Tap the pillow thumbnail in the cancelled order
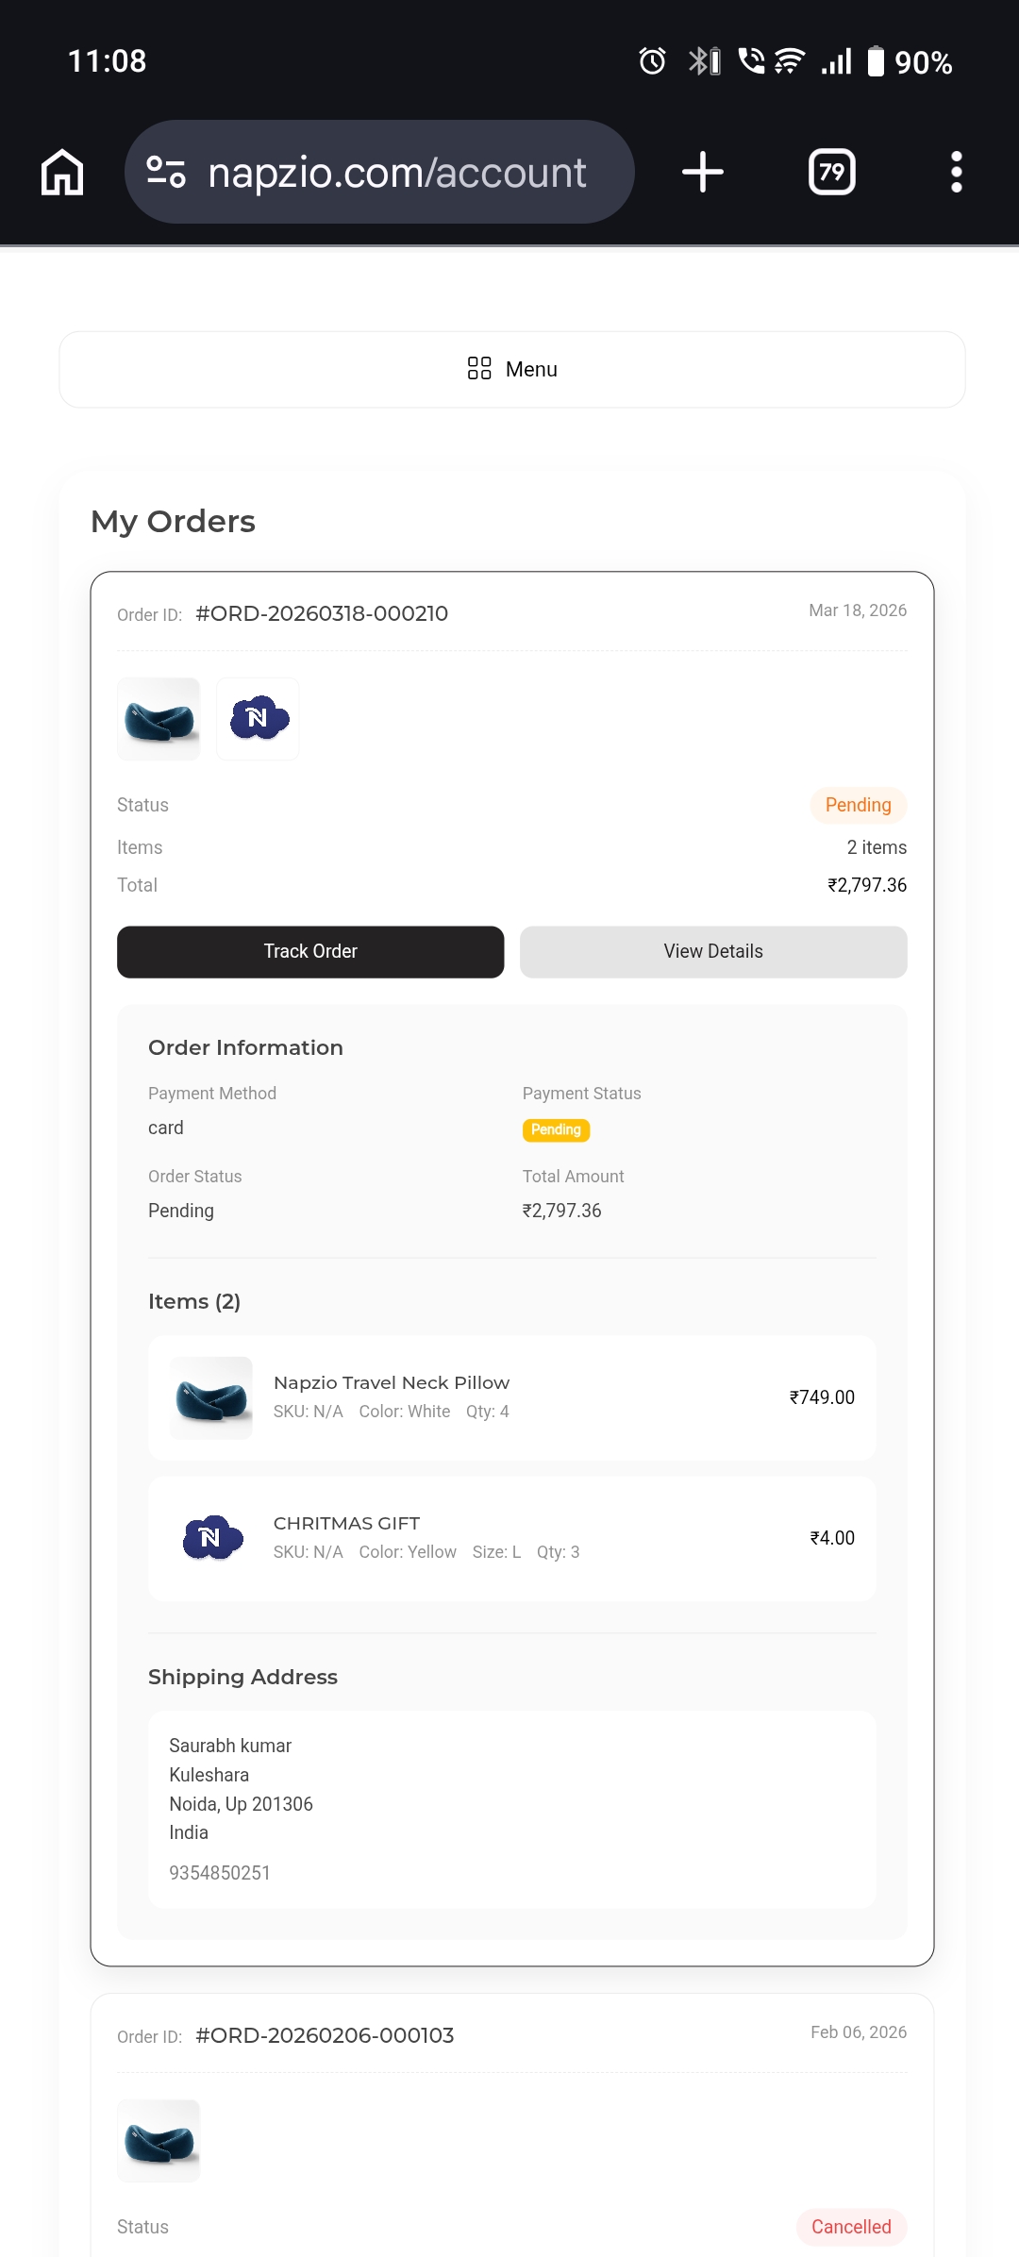 point(159,2141)
